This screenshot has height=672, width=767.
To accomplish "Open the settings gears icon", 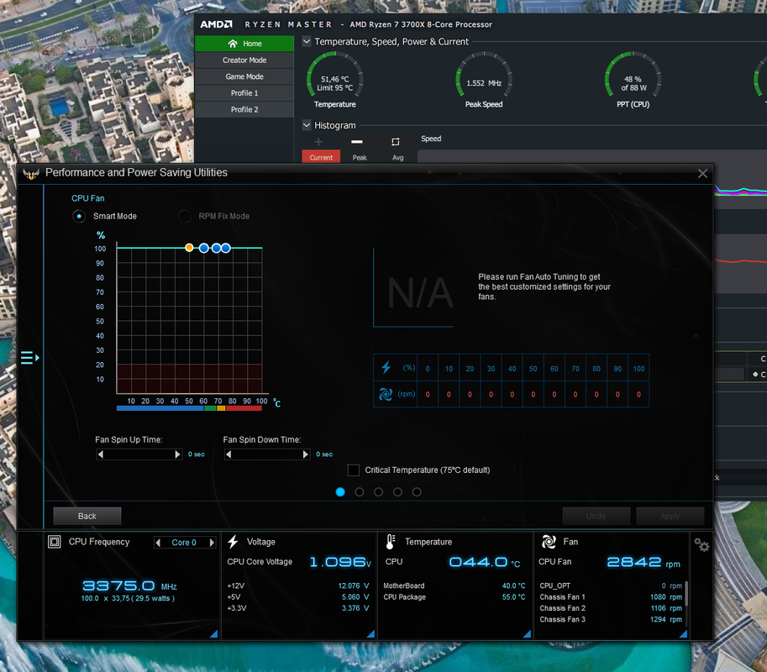I will pos(701,544).
